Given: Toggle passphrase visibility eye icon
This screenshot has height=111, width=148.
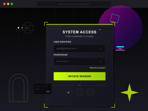Looking at the screenshot, I should click(x=101, y=61).
